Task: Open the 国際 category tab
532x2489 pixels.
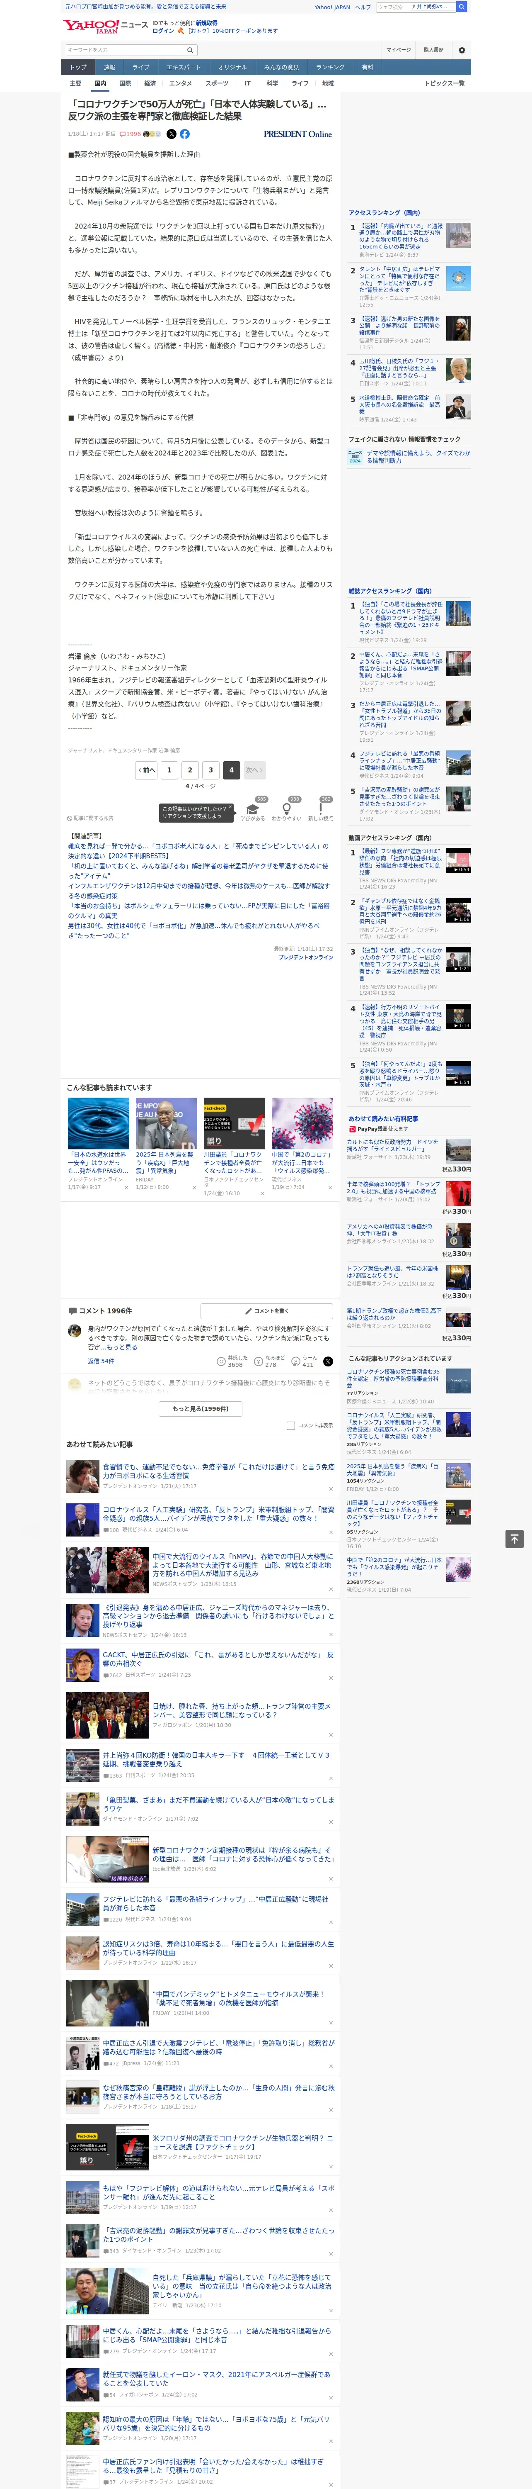Action: (x=125, y=83)
